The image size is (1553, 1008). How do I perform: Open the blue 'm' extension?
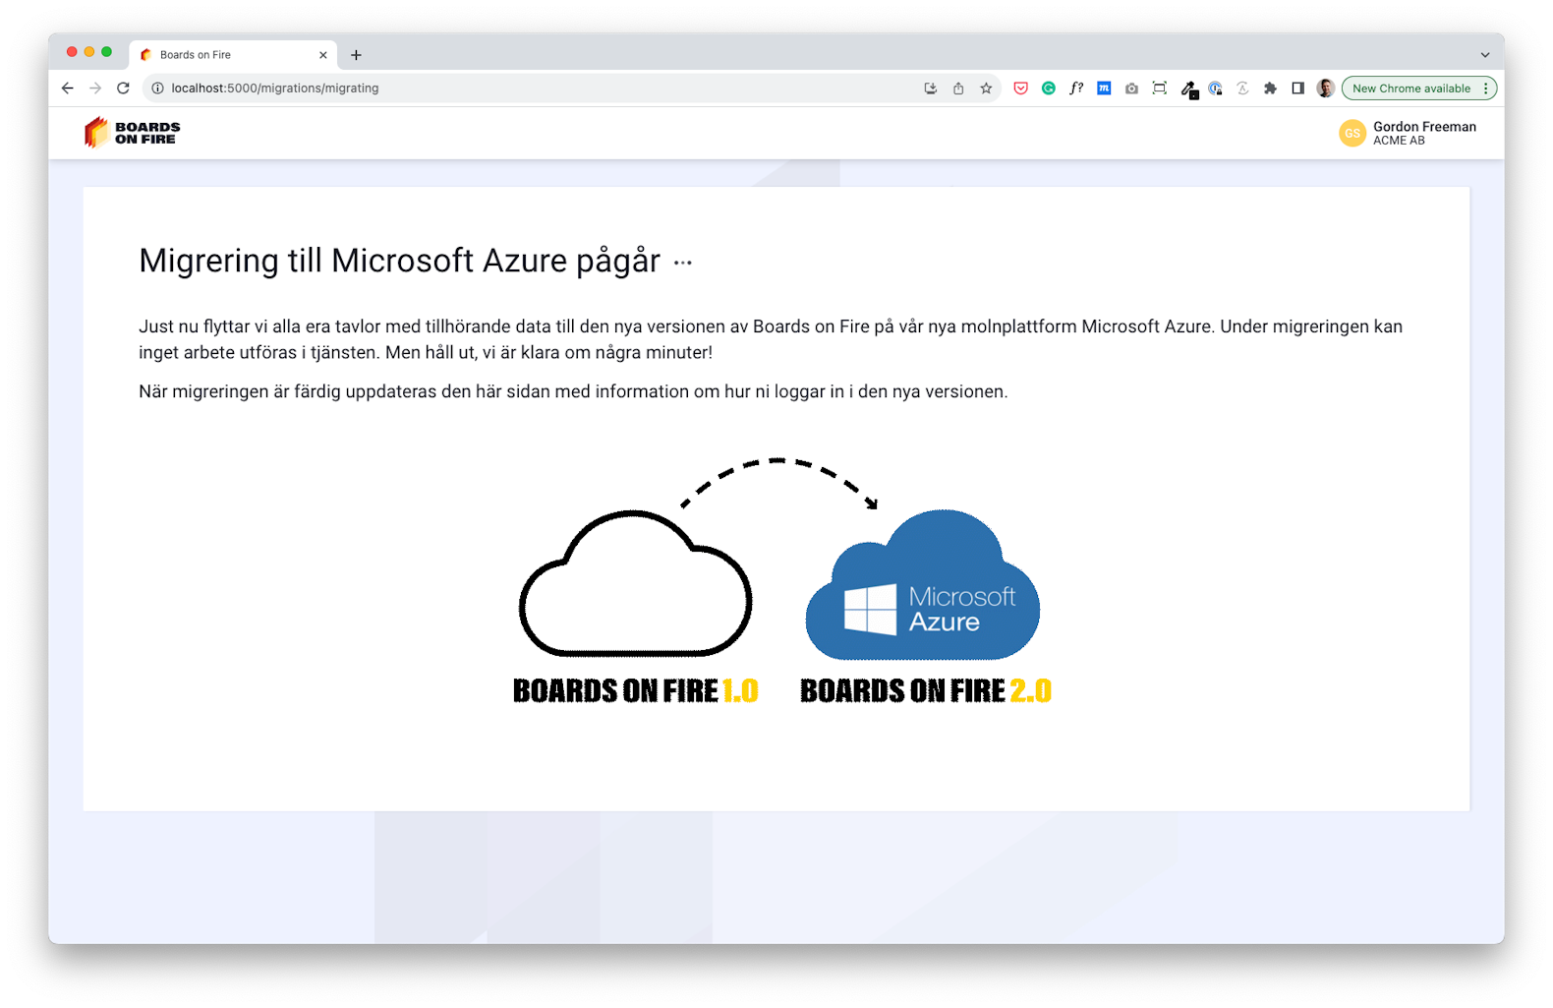click(x=1104, y=89)
